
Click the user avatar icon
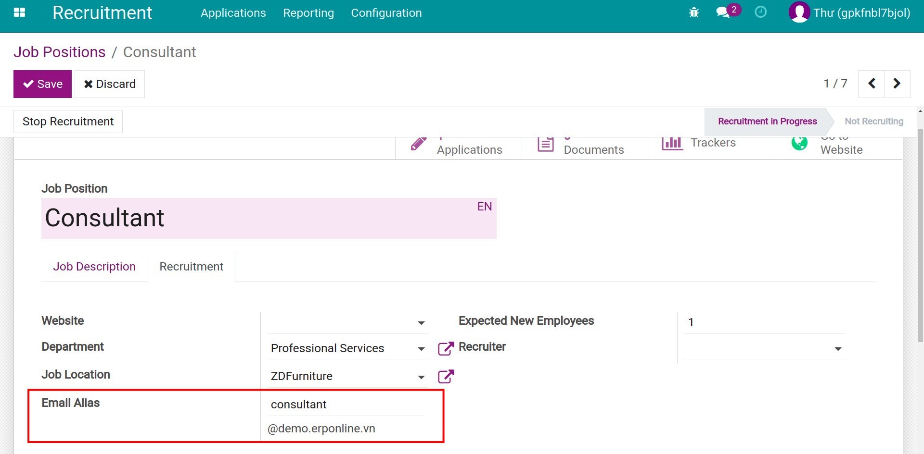point(799,12)
